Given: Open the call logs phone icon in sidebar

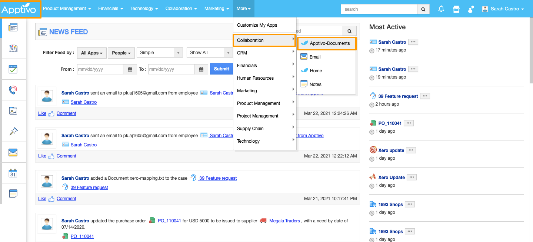Looking at the screenshot, I should click(13, 90).
